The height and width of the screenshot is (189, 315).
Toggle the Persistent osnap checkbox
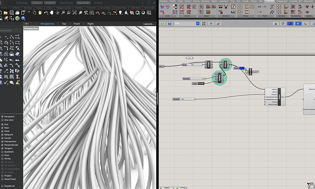pos(2,116)
